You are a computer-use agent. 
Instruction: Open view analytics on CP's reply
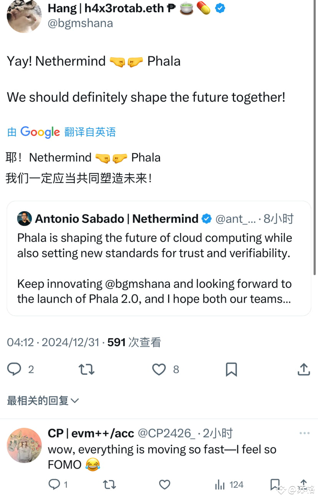tap(220, 485)
